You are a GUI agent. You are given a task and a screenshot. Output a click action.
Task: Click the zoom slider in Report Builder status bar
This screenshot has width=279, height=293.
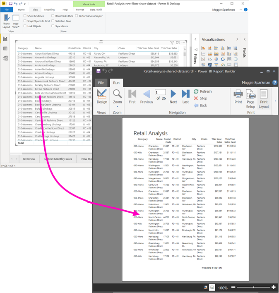pos(253,287)
